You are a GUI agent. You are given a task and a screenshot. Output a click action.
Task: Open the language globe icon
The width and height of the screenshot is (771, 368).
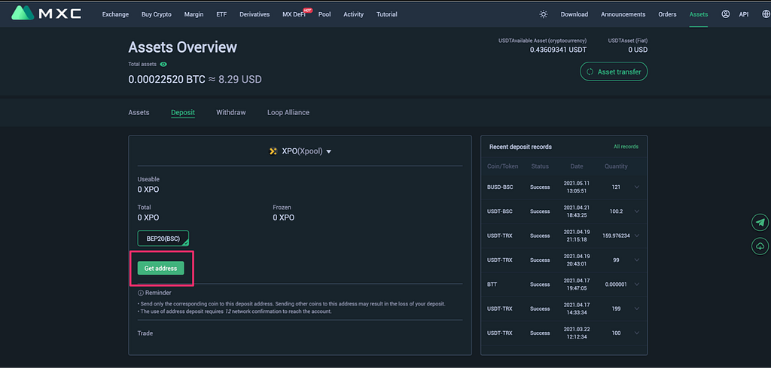click(x=758, y=14)
